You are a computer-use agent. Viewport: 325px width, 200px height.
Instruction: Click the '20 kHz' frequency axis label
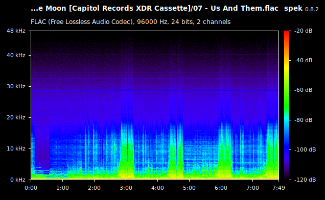click(x=16, y=117)
